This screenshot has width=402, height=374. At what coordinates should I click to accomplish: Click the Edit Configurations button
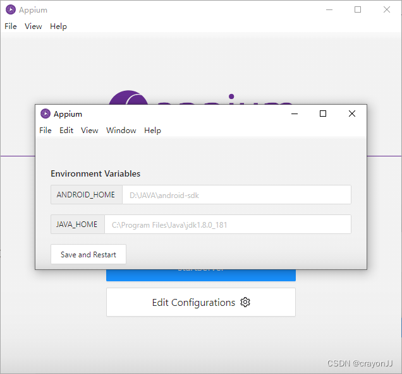pos(201,302)
